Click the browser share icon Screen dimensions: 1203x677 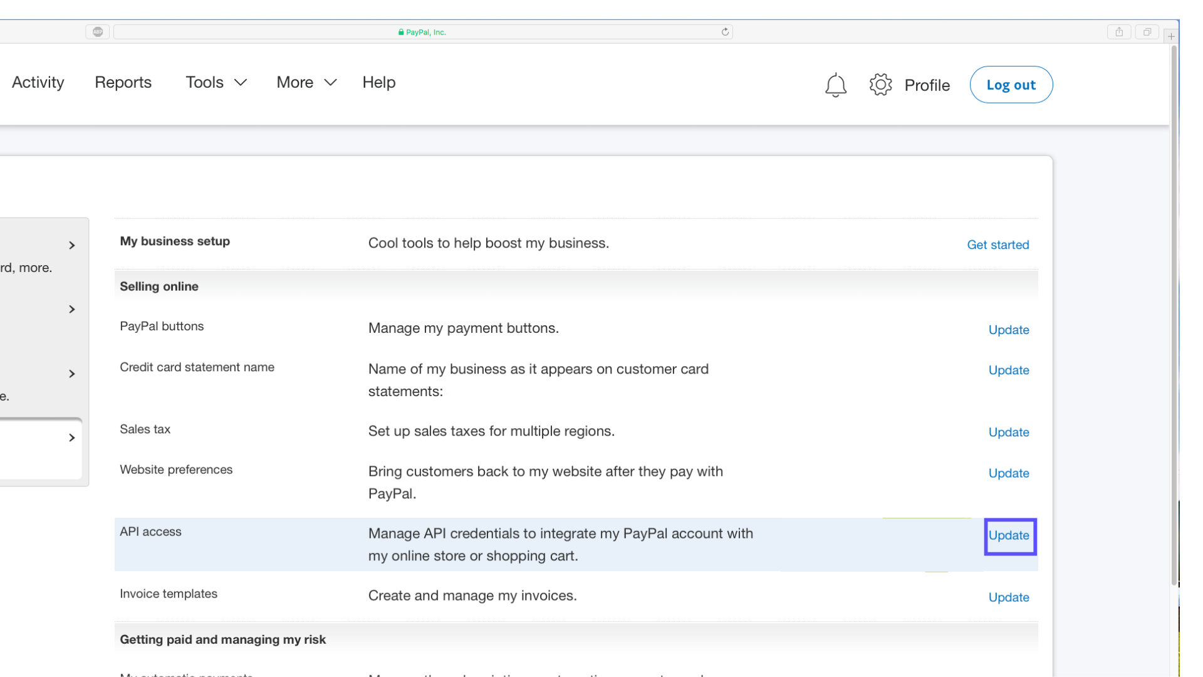pos(1119,32)
